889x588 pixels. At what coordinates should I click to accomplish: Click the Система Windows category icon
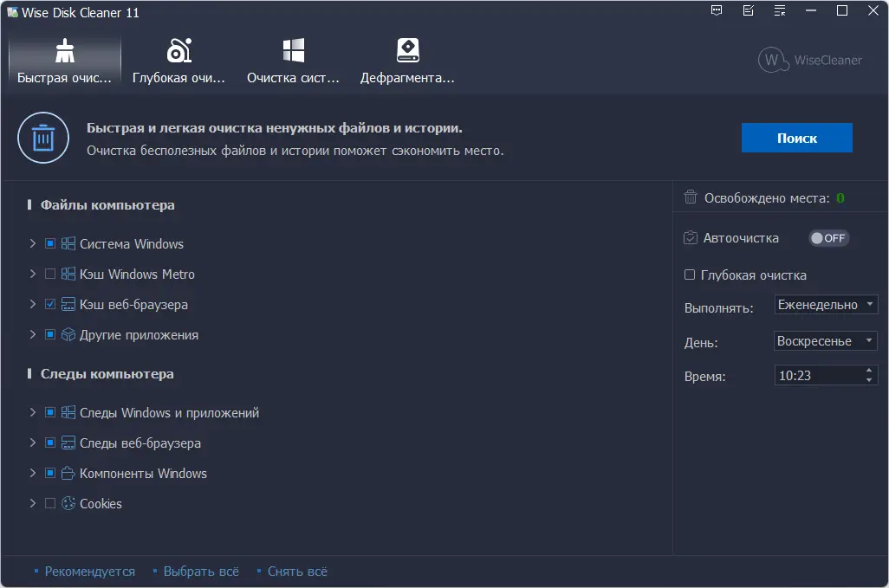coord(68,243)
